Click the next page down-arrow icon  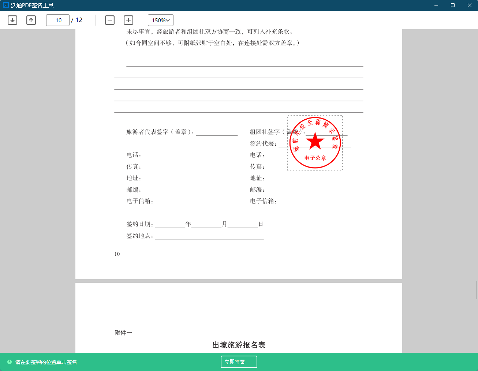click(x=12, y=20)
